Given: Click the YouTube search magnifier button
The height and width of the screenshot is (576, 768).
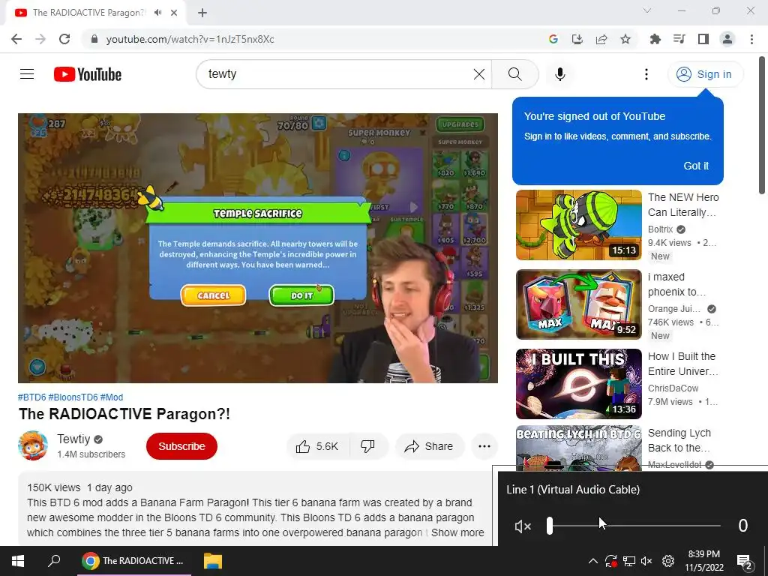Looking at the screenshot, I should 514,74.
